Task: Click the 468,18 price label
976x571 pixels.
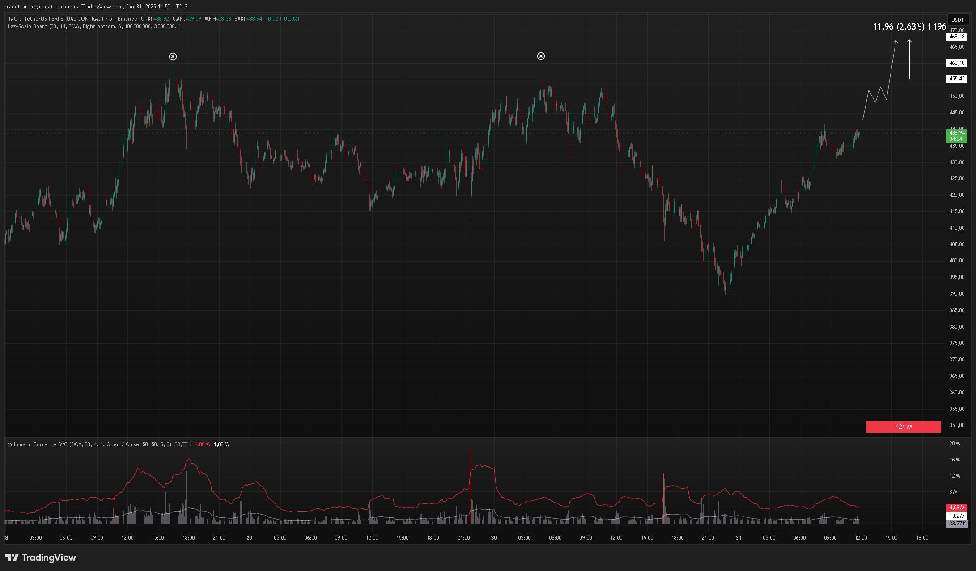Action: pyautogui.click(x=956, y=37)
